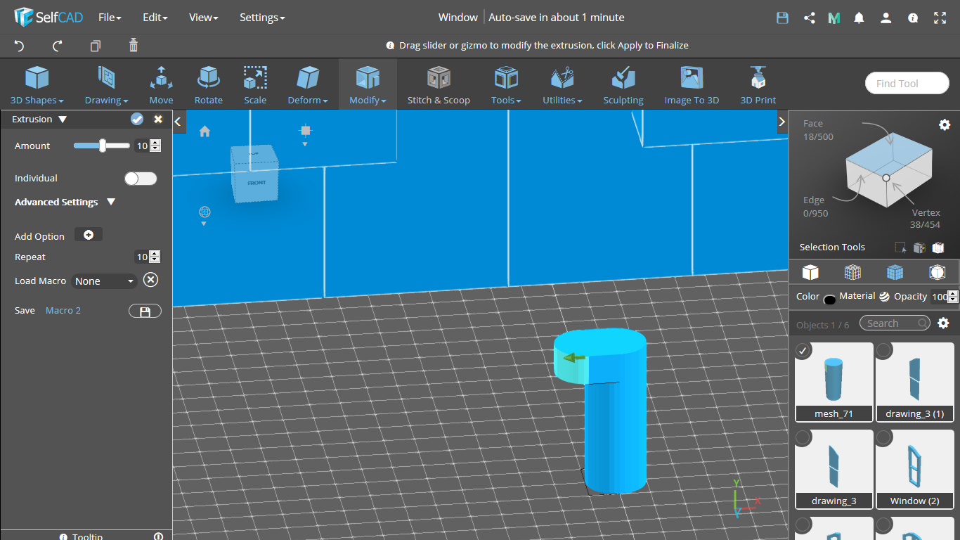Open the 3D Shapes tool
The image size is (960, 540).
click(37, 84)
